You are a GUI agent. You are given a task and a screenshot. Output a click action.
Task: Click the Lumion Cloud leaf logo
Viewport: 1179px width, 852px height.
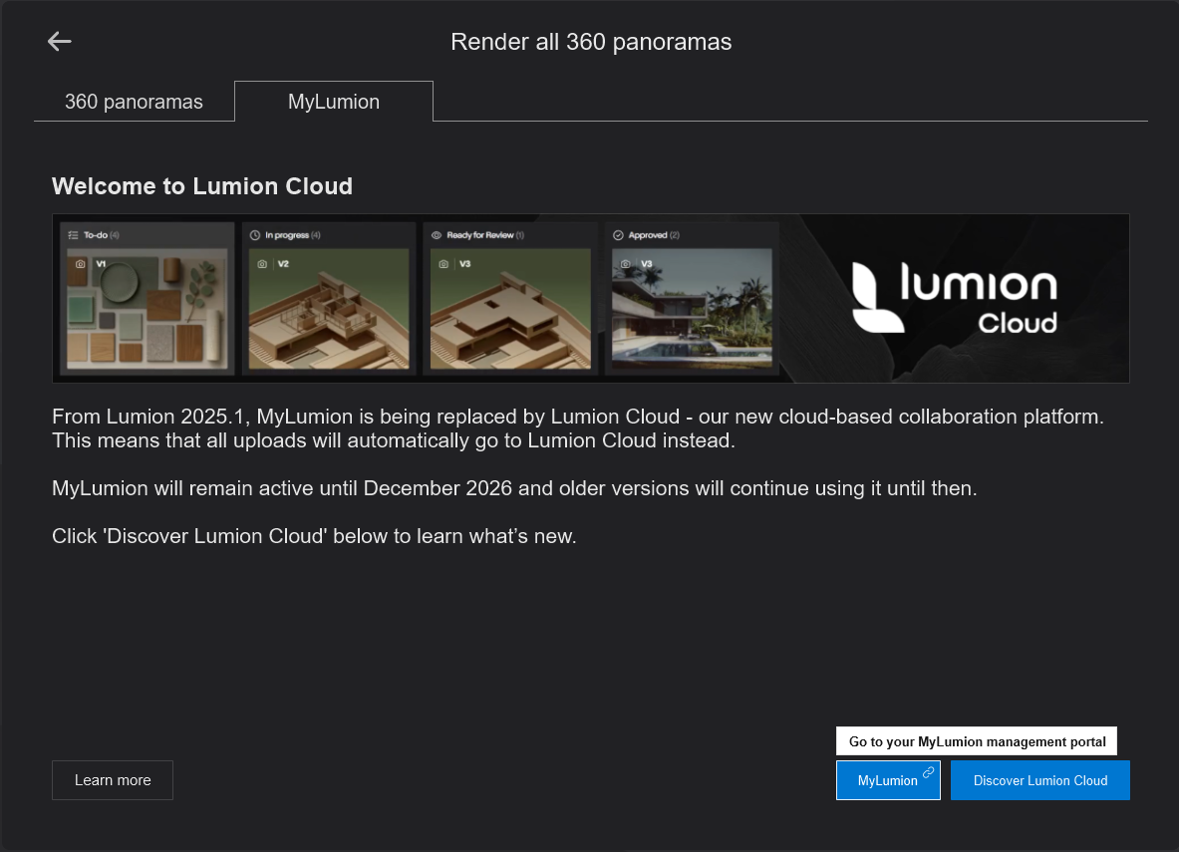[878, 298]
